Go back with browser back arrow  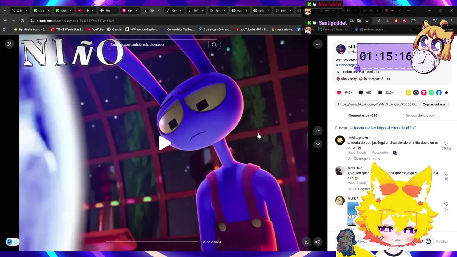[x=5, y=21]
